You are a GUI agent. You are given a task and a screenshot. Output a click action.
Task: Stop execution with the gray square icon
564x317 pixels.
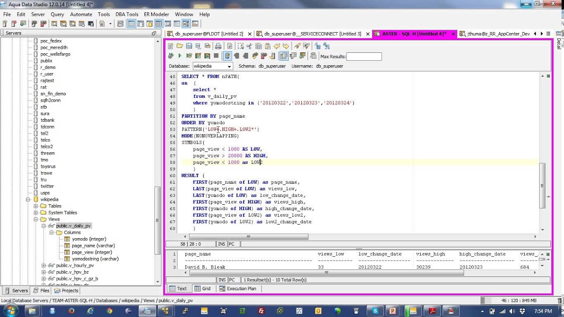[216, 56]
